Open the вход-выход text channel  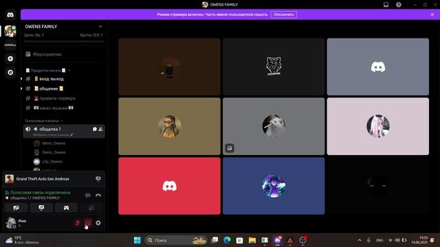[64, 79]
